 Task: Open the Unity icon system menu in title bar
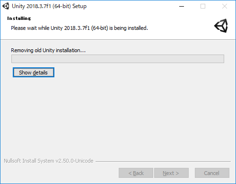coord(6,6)
